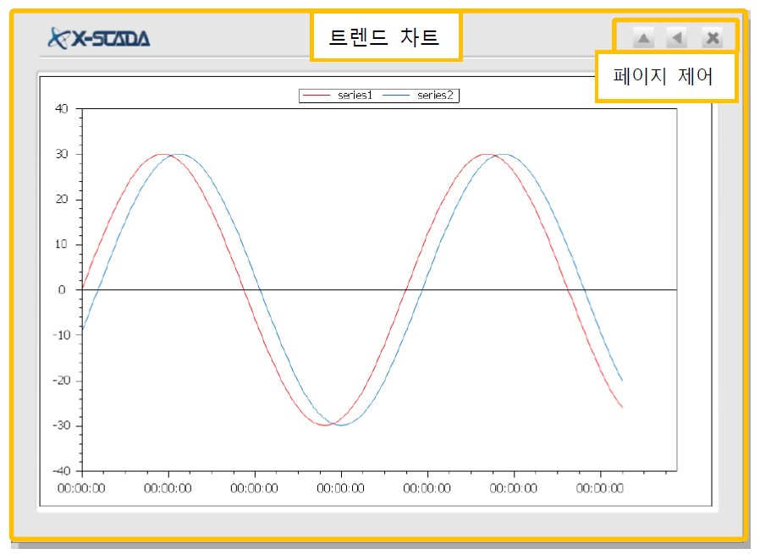
Task: Click the up arrow page control button
Action: [643, 38]
